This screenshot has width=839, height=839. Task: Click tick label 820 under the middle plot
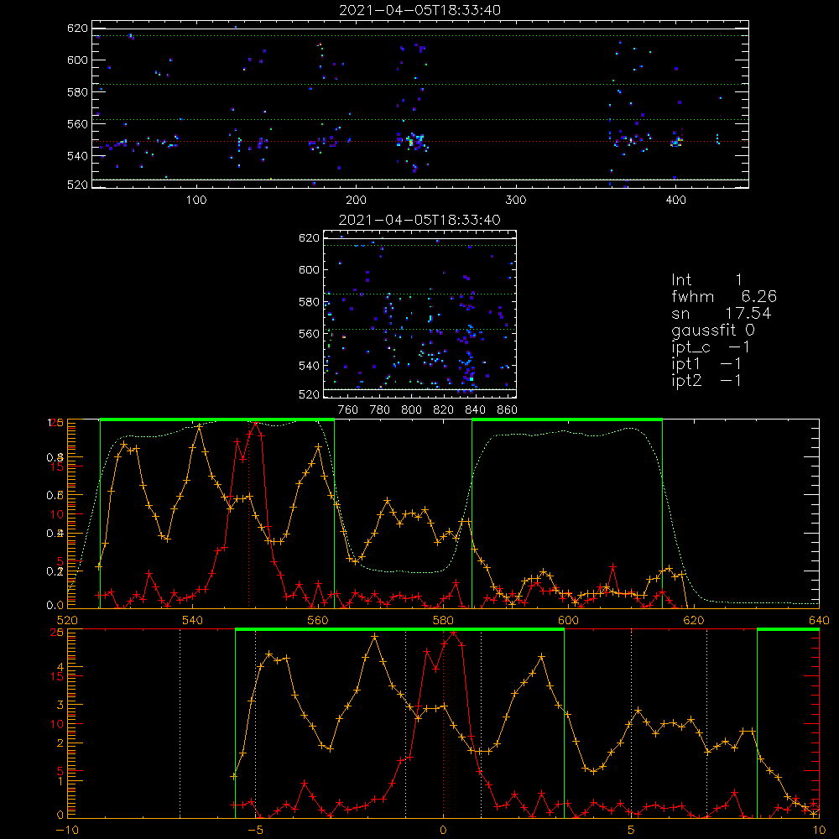pyautogui.click(x=444, y=410)
